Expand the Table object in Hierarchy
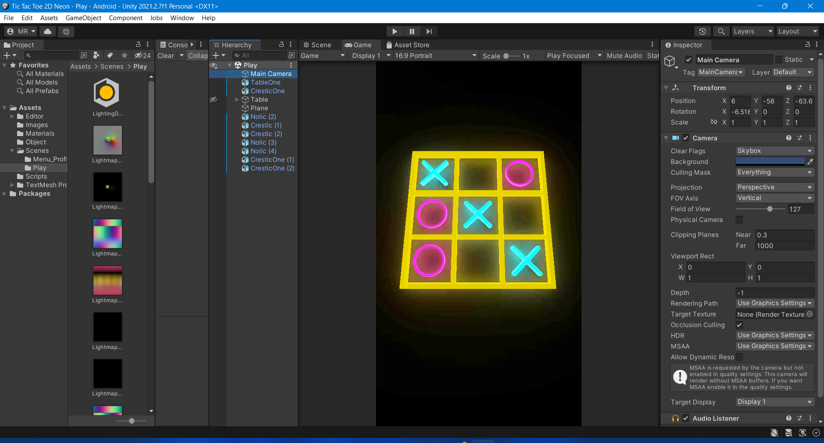 pyautogui.click(x=237, y=100)
